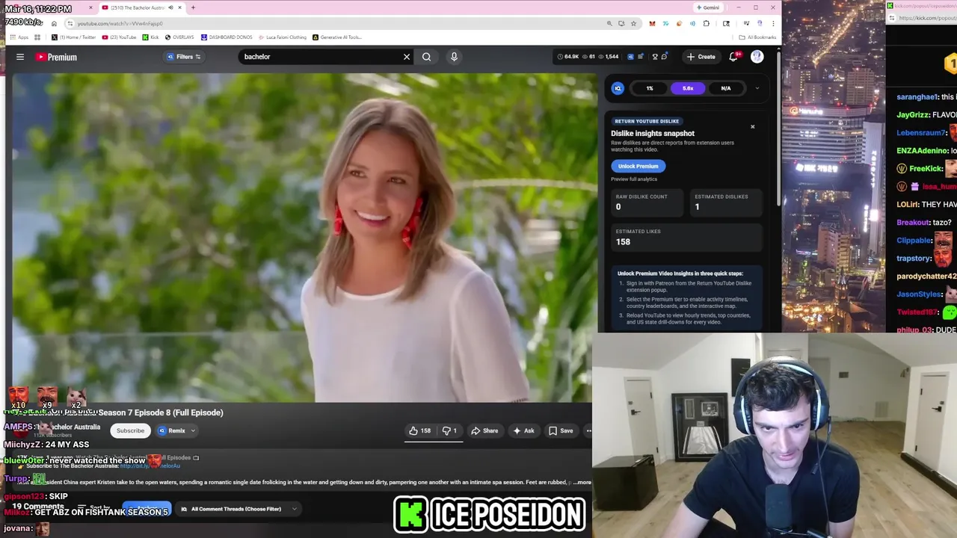Click the Create button in YouTube header
Image resolution: width=957 pixels, height=538 pixels.
[701, 57]
